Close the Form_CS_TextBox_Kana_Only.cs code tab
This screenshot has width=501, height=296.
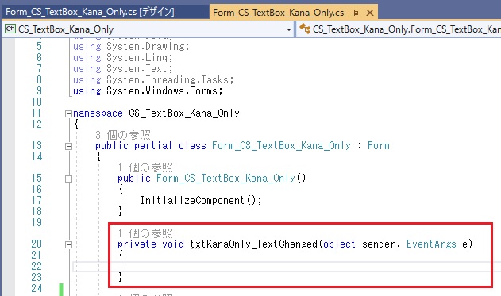[x=370, y=13]
